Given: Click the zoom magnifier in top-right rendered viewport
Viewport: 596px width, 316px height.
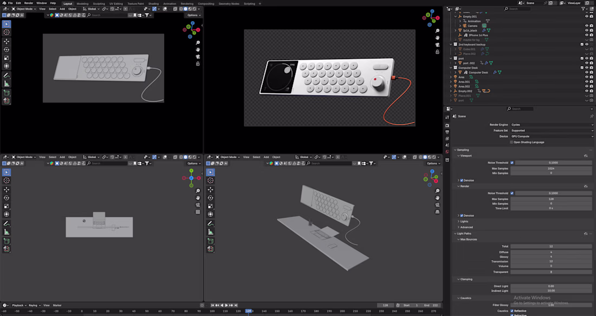Looking at the screenshot, I should pos(437,31).
